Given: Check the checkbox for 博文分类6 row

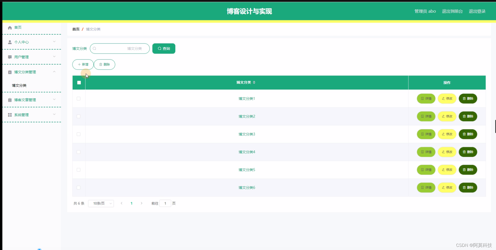Looking at the screenshot, I should pyautogui.click(x=79, y=188).
